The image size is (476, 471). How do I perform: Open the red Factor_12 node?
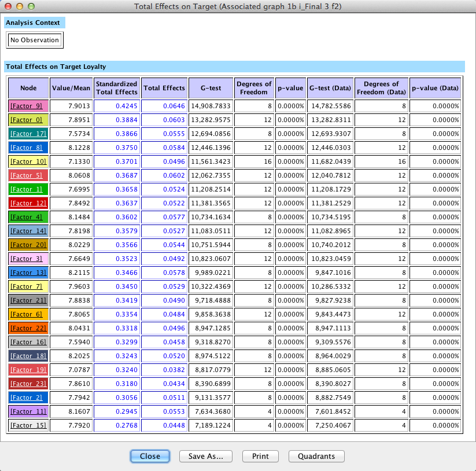(28, 203)
